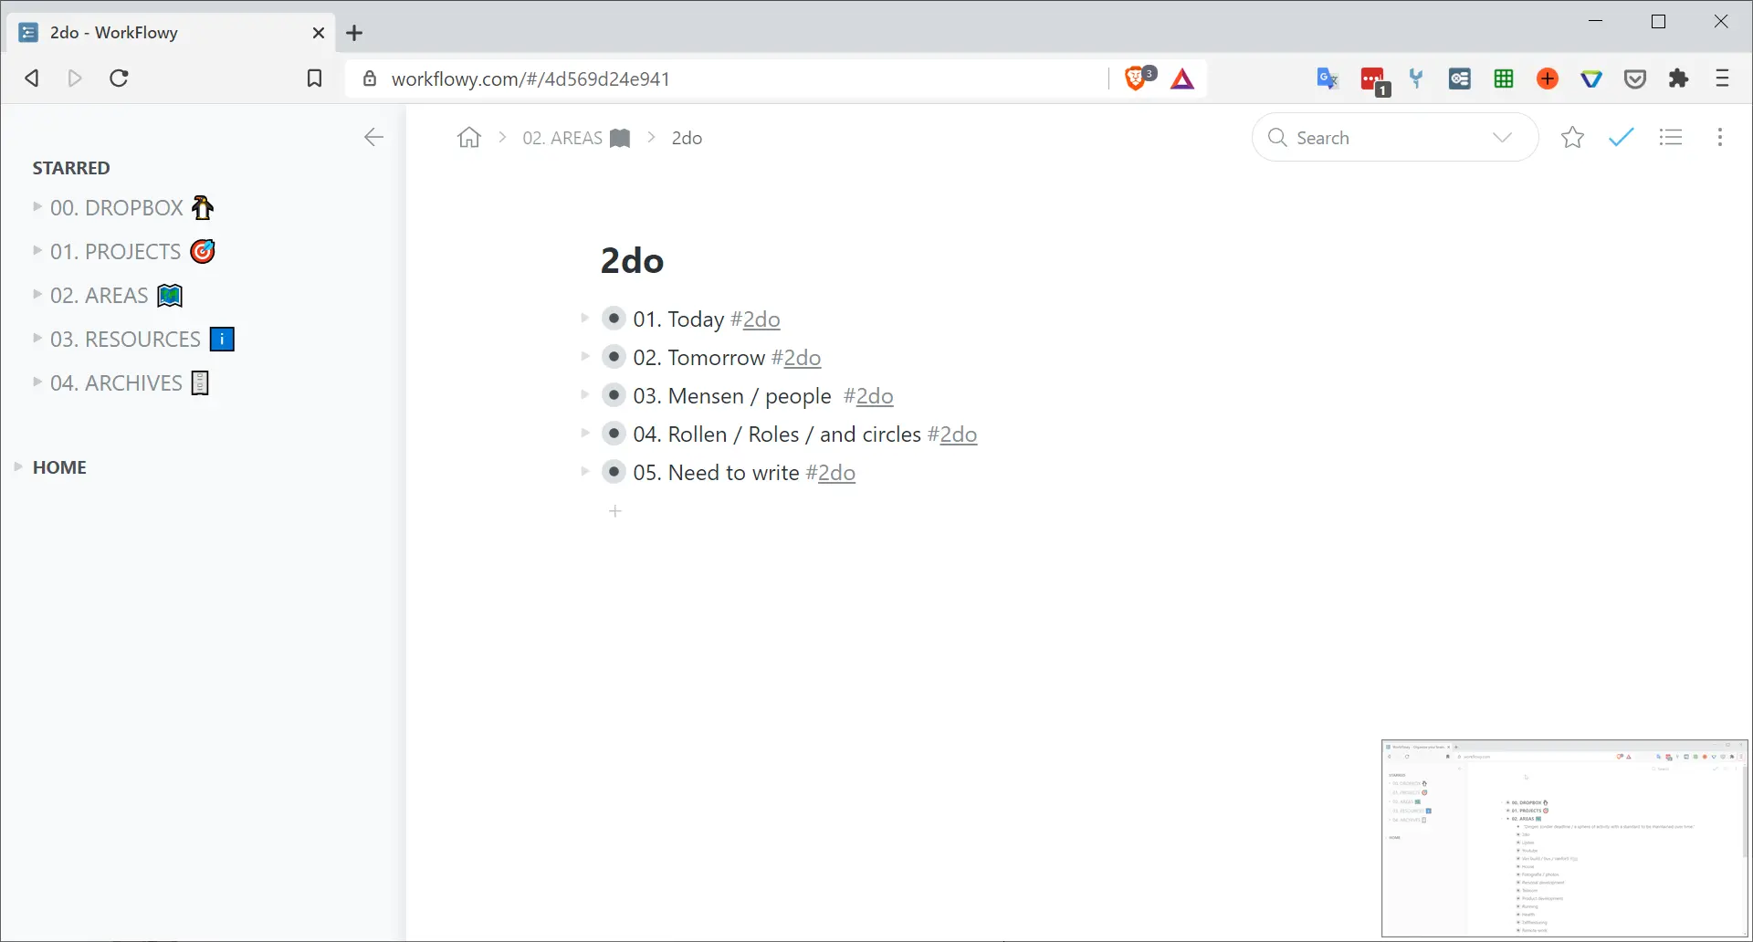Go to 02. AREAS in the breadcrumb
The image size is (1753, 942).
[576, 138]
